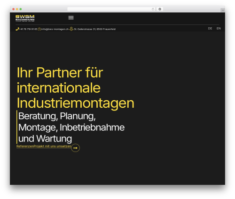Click subtitle Beratung, Planung, Montage text

(71, 127)
